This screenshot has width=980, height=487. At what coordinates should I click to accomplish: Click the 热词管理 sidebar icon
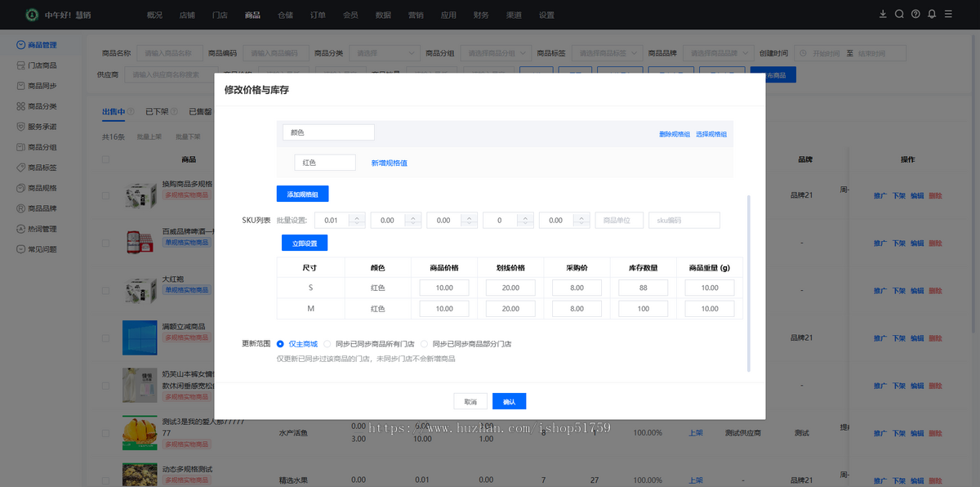click(x=21, y=229)
